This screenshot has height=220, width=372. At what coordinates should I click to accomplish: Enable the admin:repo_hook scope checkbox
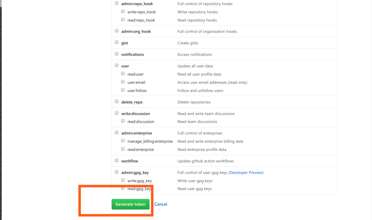(117, 3)
